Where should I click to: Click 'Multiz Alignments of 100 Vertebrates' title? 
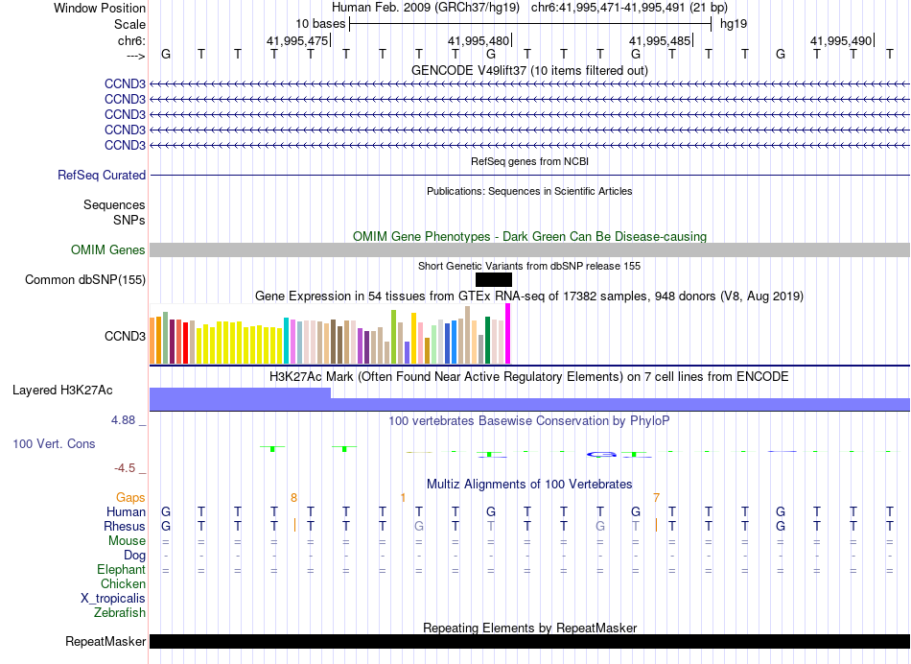pyautogui.click(x=529, y=485)
